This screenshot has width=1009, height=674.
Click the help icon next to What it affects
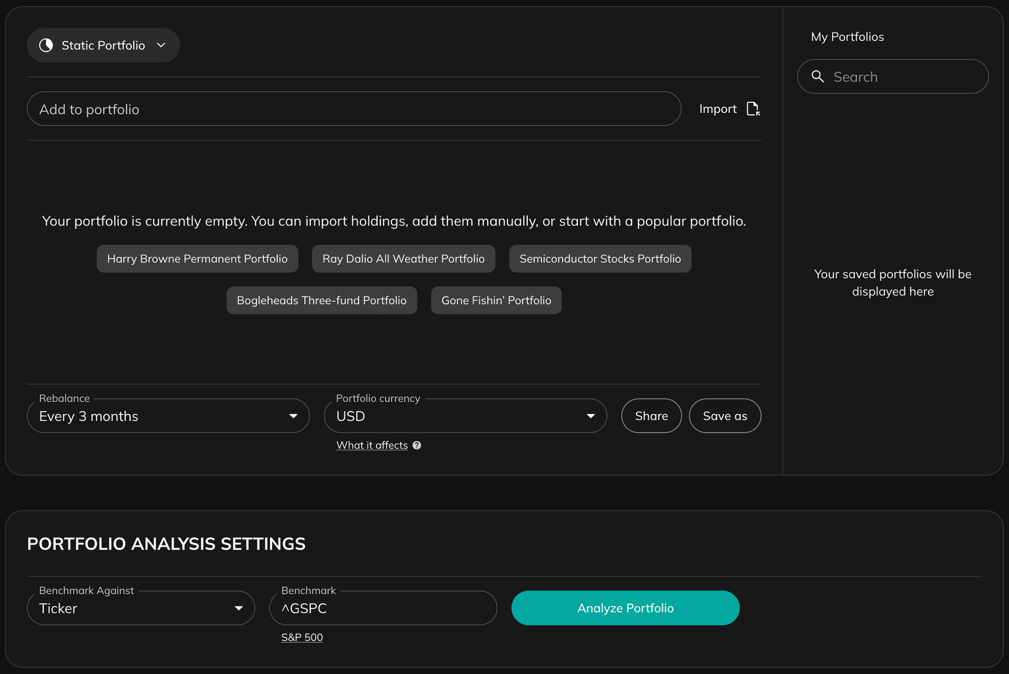click(x=417, y=445)
